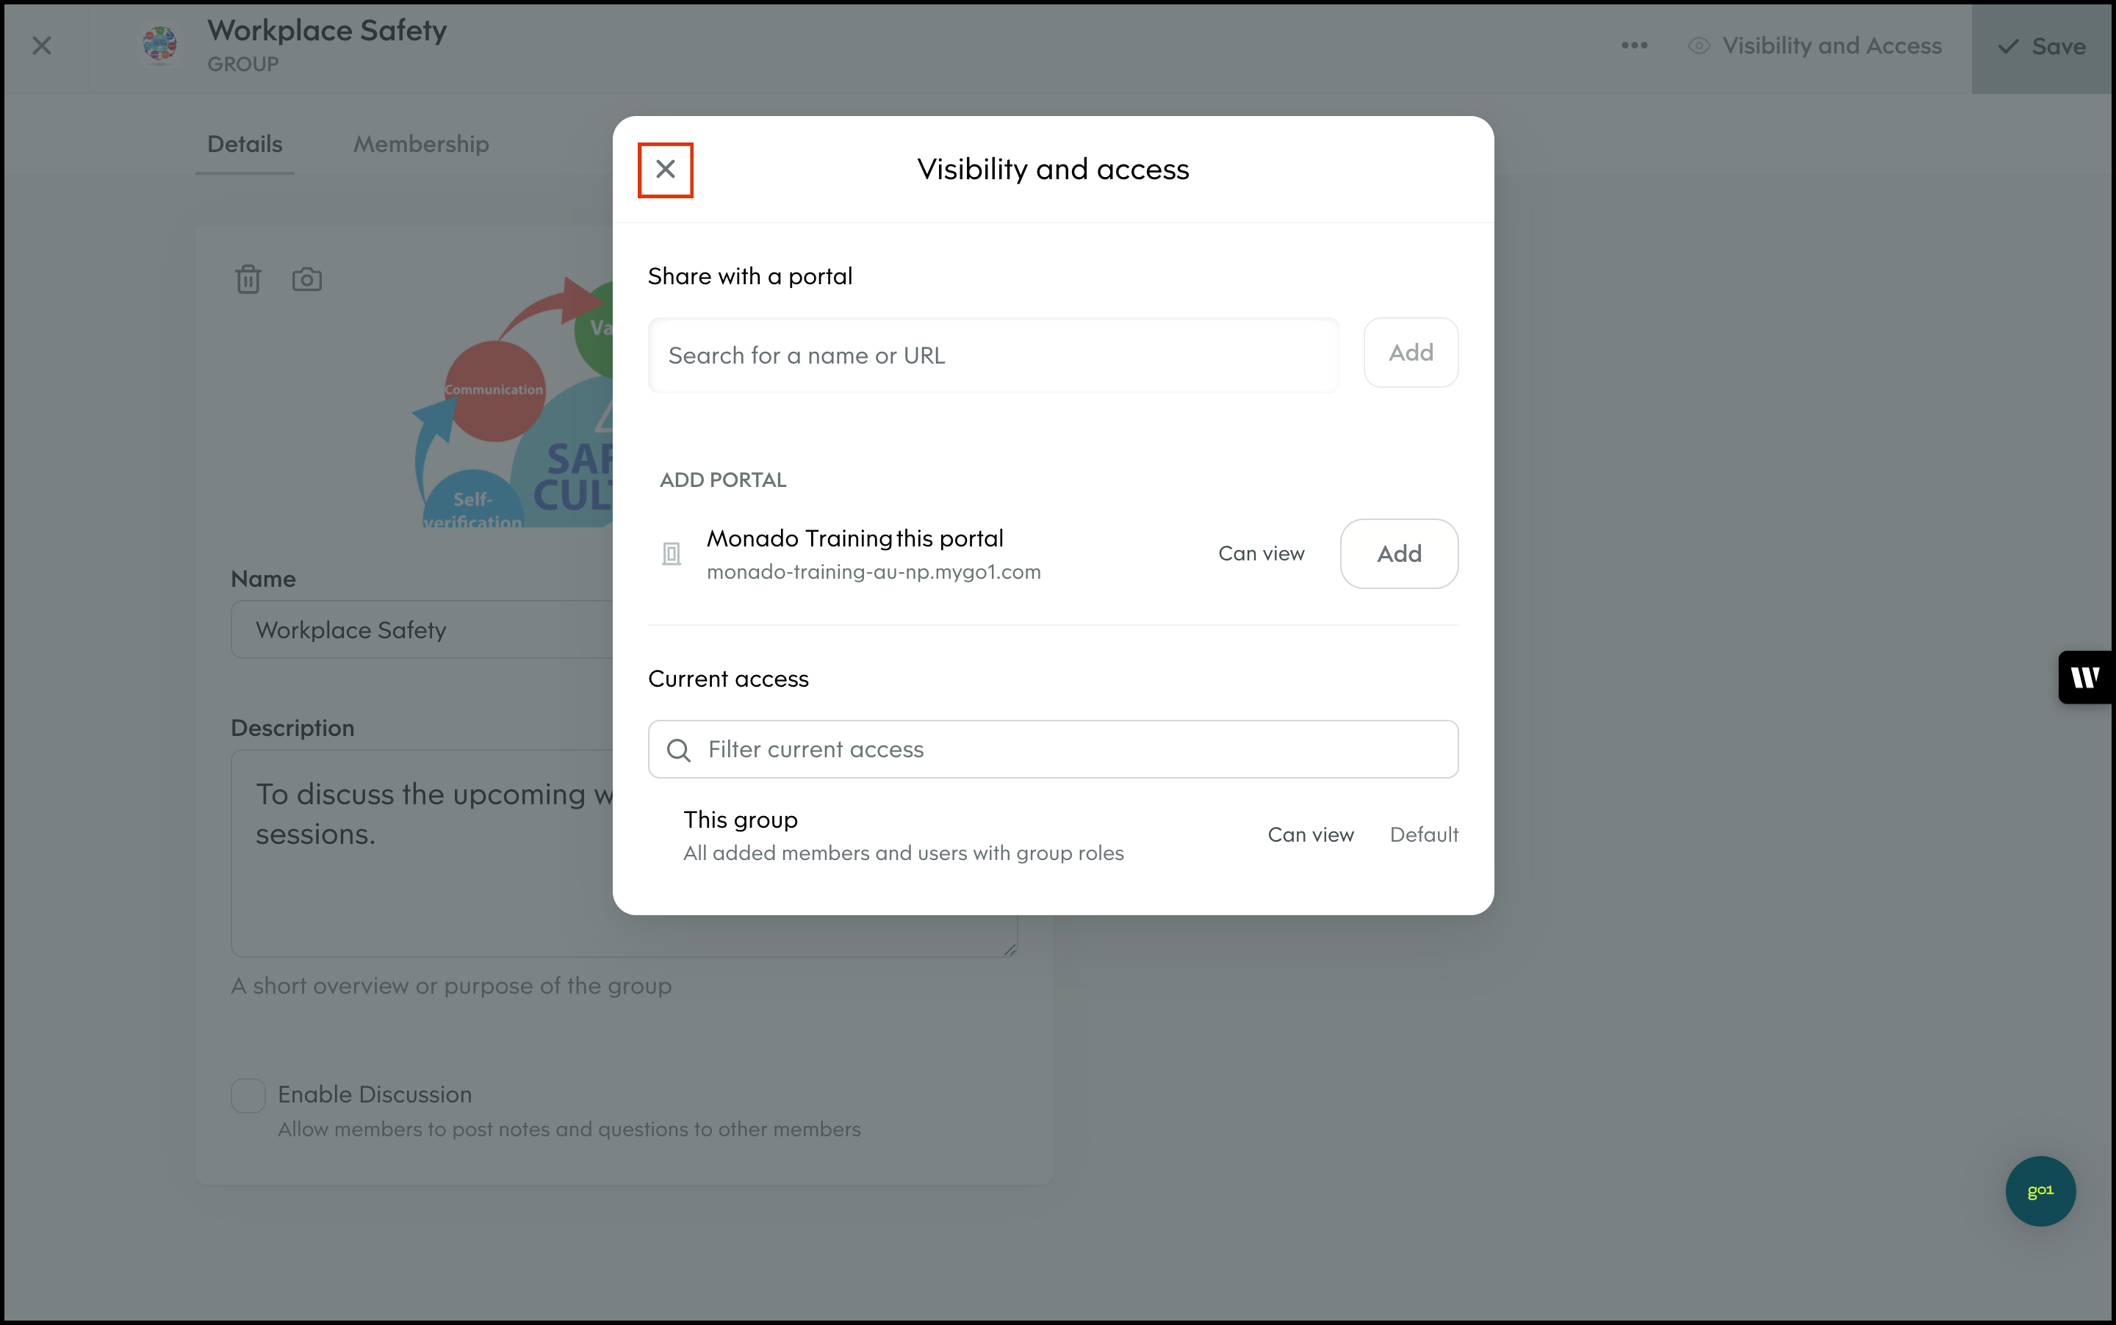This screenshot has width=2116, height=1325.
Task: Open Can view dropdown for This group
Action: 1309,834
